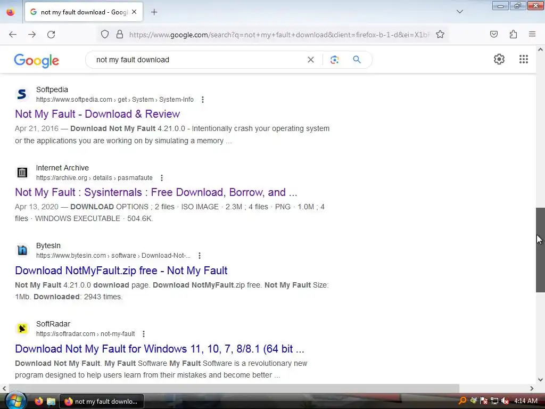Click the horizontal scroll right arrow
The height and width of the screenshot is (409, 545).
(532, 388)
